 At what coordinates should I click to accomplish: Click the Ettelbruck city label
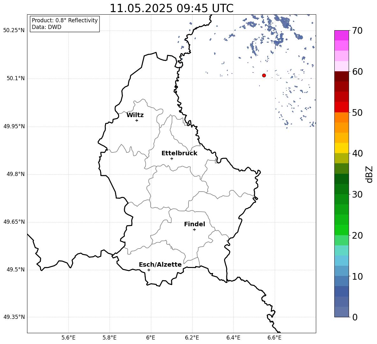point(179,153)
